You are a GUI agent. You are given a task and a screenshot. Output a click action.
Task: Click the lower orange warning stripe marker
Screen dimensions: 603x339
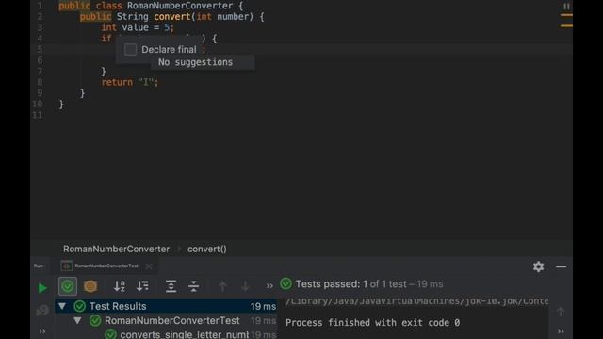pyautogui.click(x=566, y=26)
